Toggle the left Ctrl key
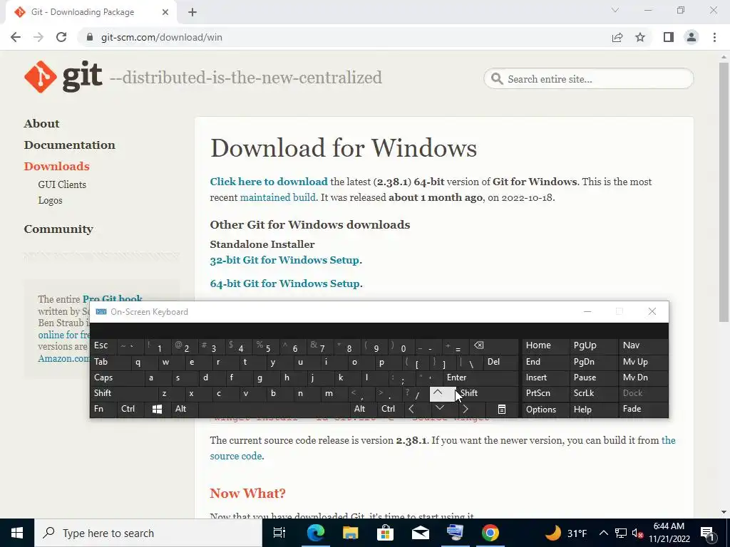The width and height of the screenshot is (730, 547). [130, 409]
